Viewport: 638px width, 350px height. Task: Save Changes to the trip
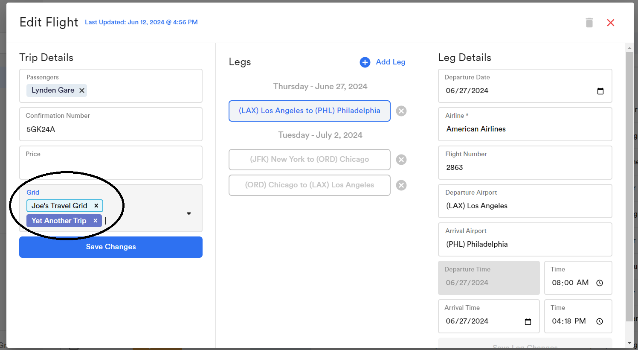click(x=111, y=247)
